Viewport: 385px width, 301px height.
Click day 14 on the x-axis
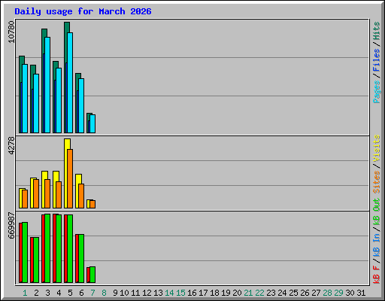click(169, 293)
